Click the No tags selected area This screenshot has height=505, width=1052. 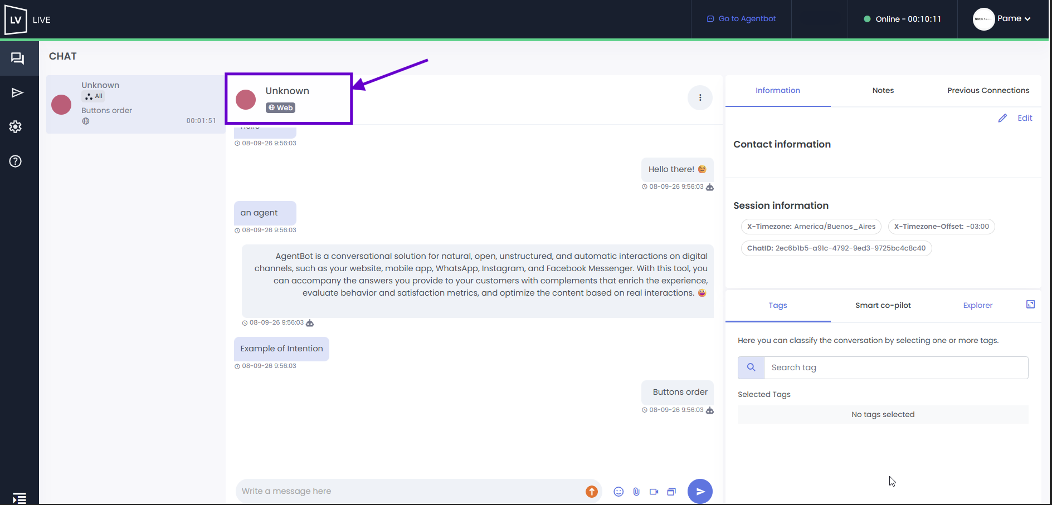tap(883, 415)
